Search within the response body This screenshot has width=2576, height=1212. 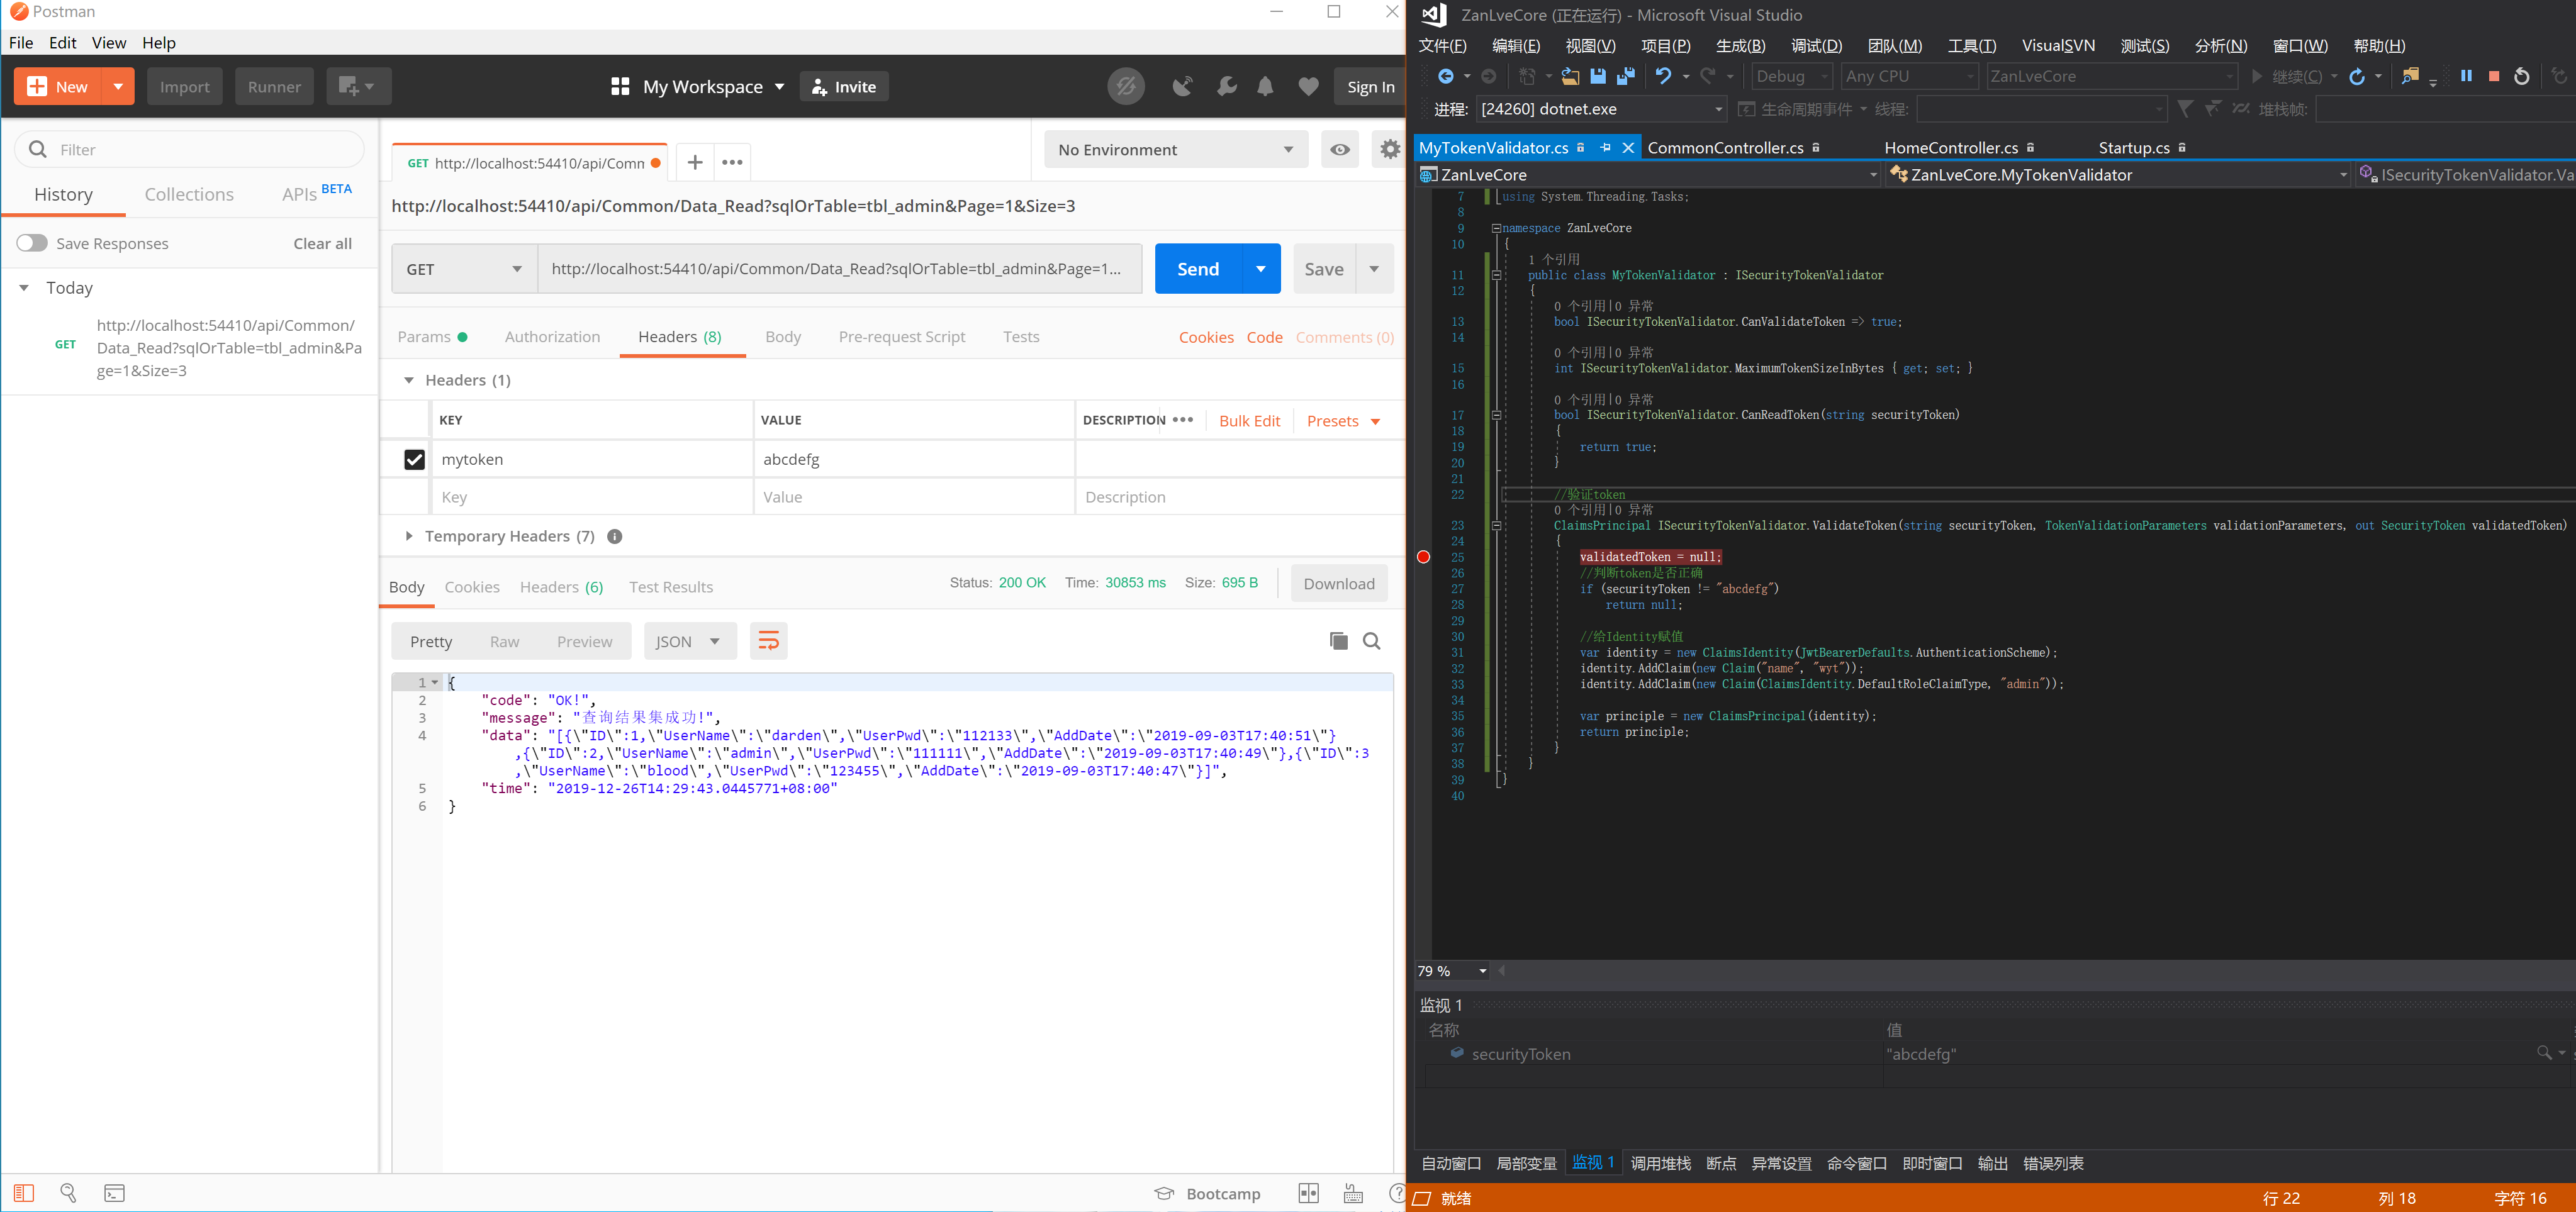(1372, 641)
